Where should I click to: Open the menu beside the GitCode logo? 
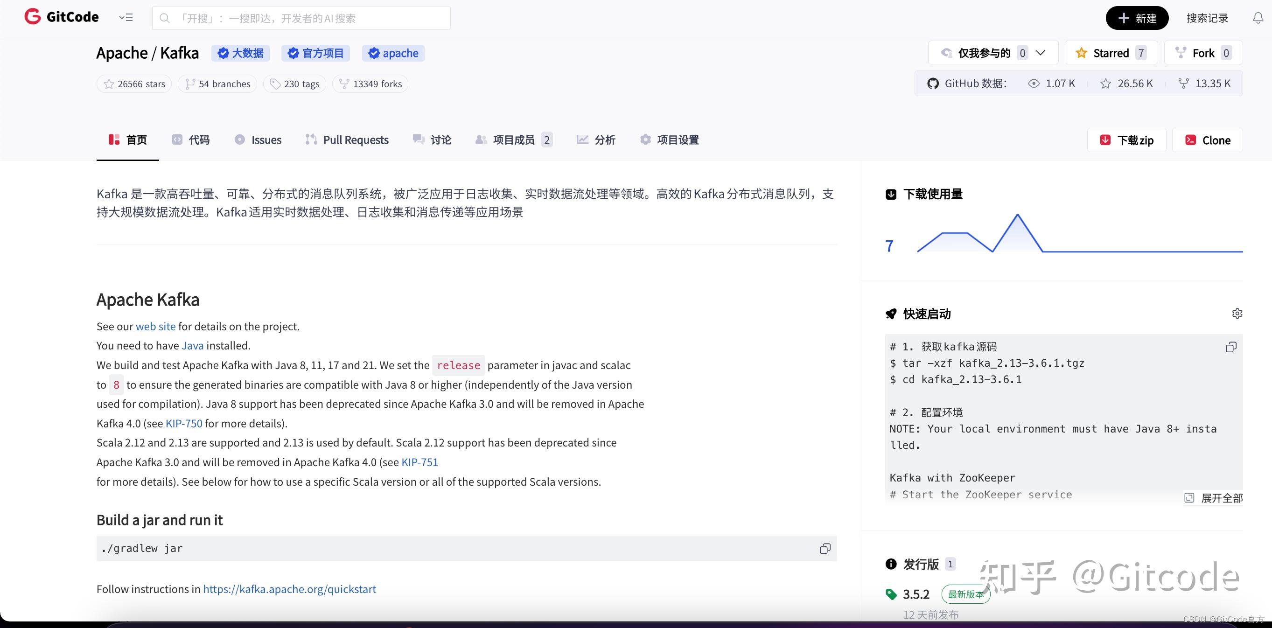pos(126,17)
